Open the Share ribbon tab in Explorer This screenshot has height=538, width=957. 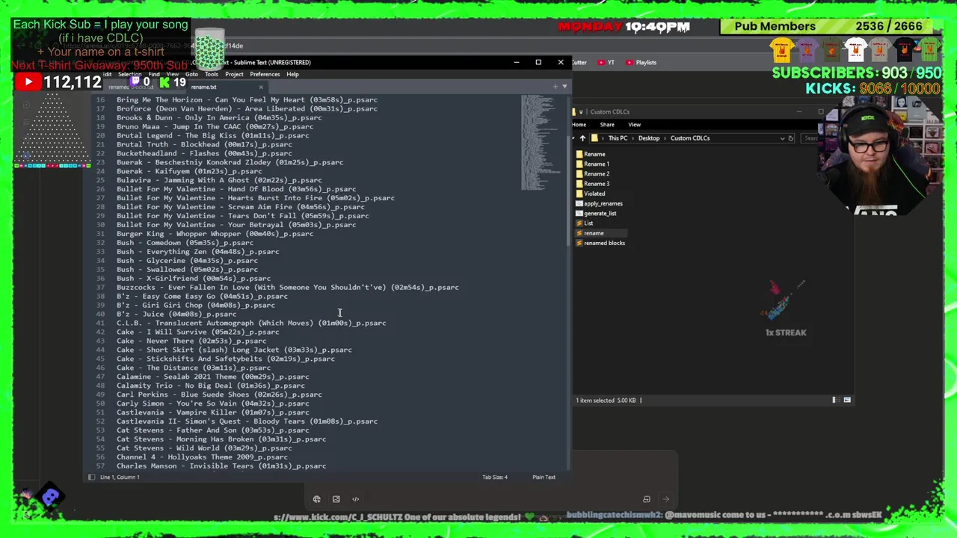(607, 125)
